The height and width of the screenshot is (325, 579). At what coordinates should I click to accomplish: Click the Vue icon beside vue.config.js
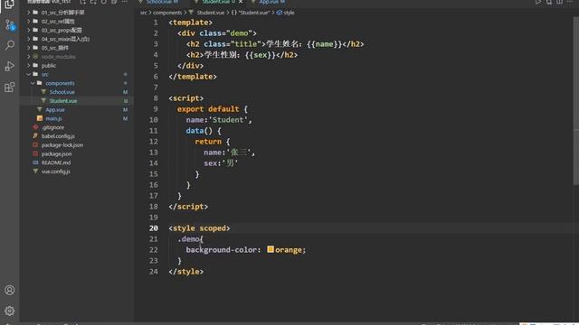35,172
